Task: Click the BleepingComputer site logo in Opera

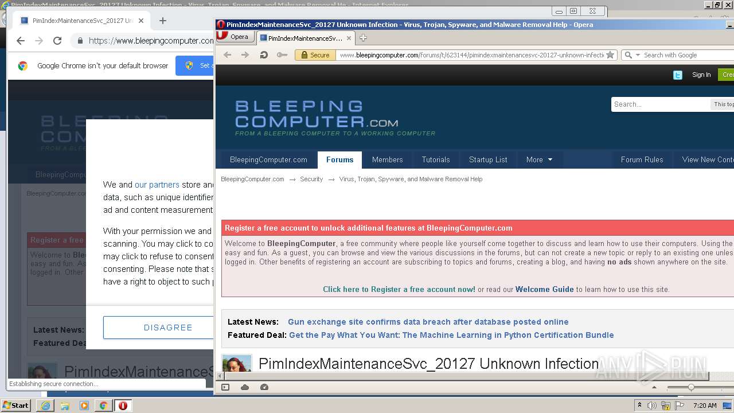Action: [335, 118]
